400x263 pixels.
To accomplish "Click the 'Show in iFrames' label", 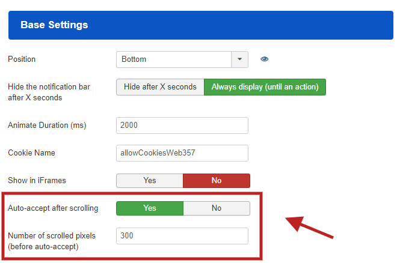I will (37, 181).
